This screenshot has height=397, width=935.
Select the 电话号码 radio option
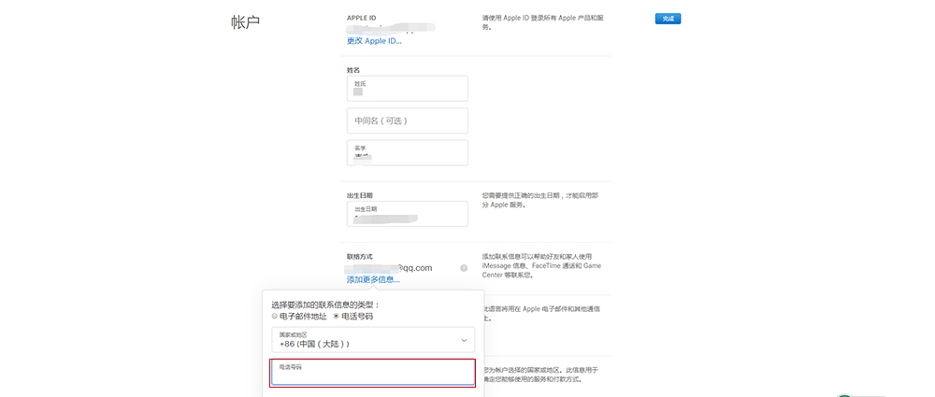pyautogui.click(x=337, y=317)
